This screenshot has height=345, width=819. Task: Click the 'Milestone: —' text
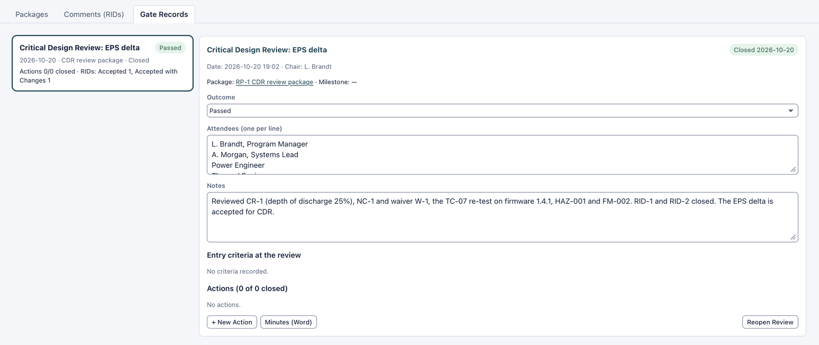click(338, 82)
